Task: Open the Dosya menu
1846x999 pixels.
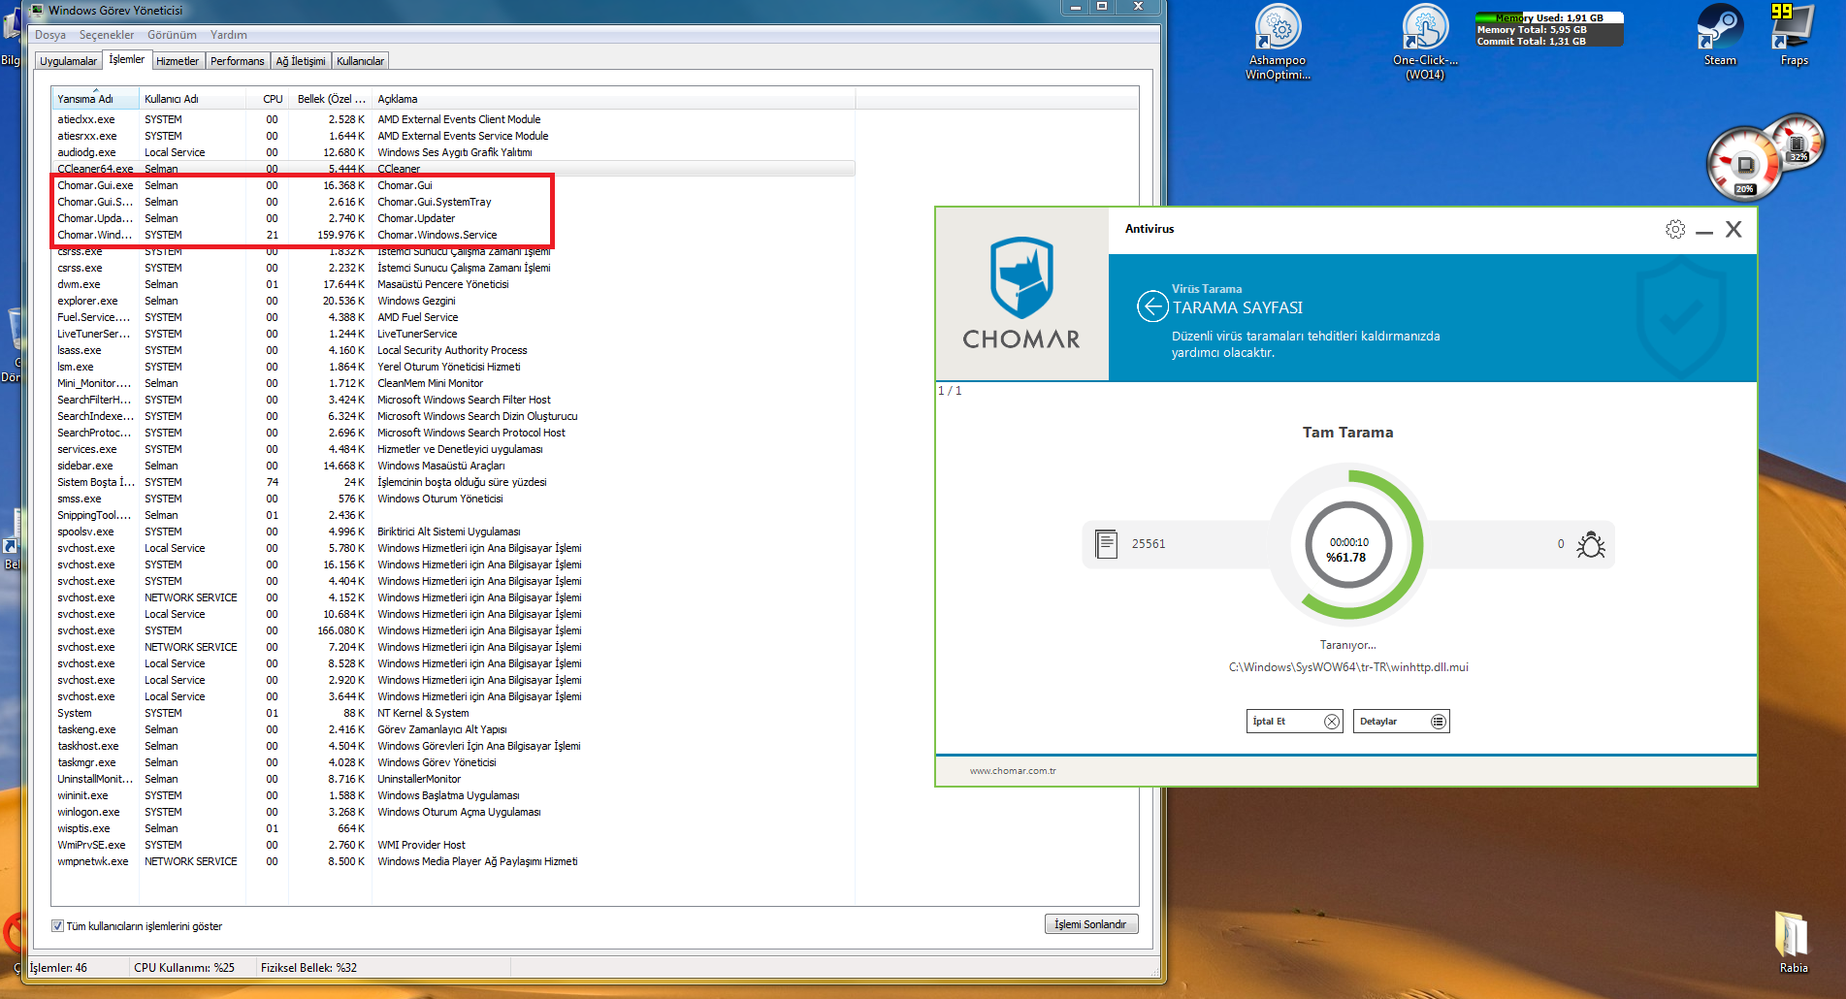Action: [x=50, y=35]
